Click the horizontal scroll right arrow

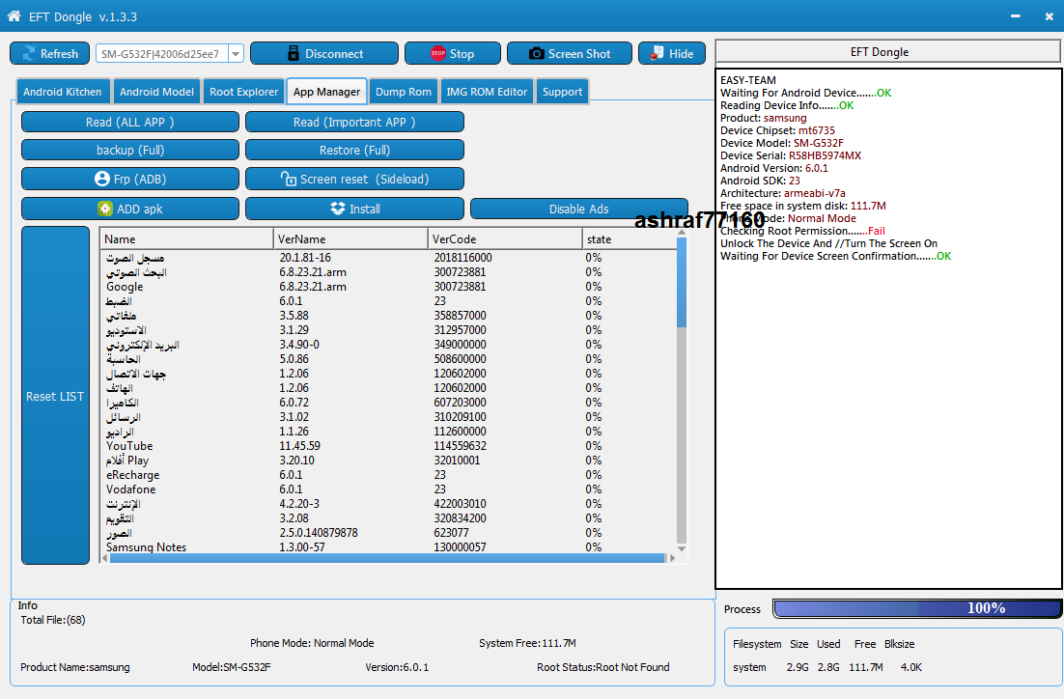pos(672,558)
